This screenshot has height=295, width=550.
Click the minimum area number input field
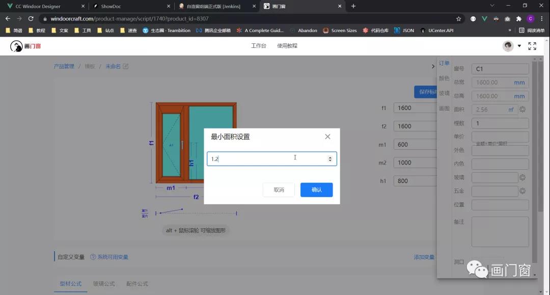pyautogui.click(x=267, y=159)
